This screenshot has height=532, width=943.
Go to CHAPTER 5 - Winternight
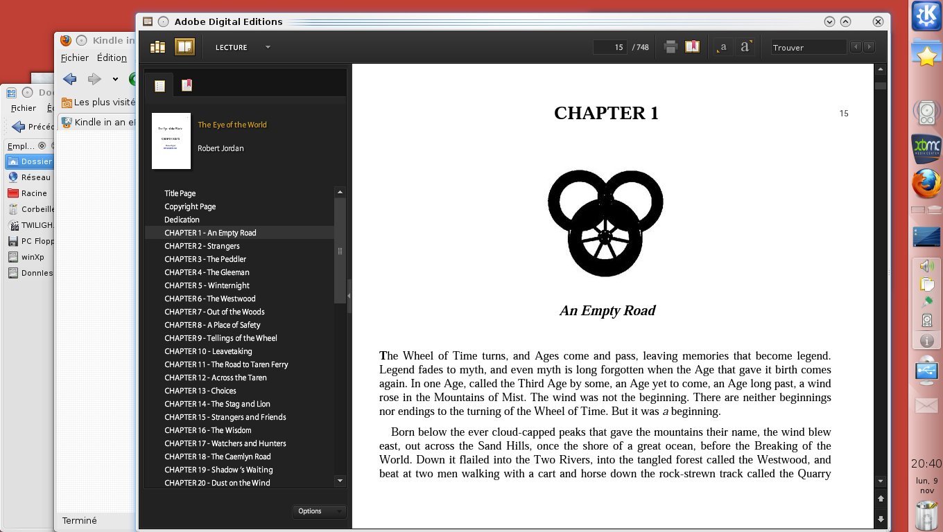tap(207, 285)
